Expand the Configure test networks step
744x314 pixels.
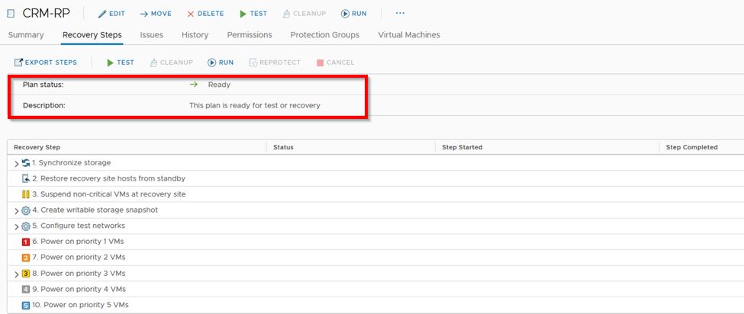click(16, 226)
